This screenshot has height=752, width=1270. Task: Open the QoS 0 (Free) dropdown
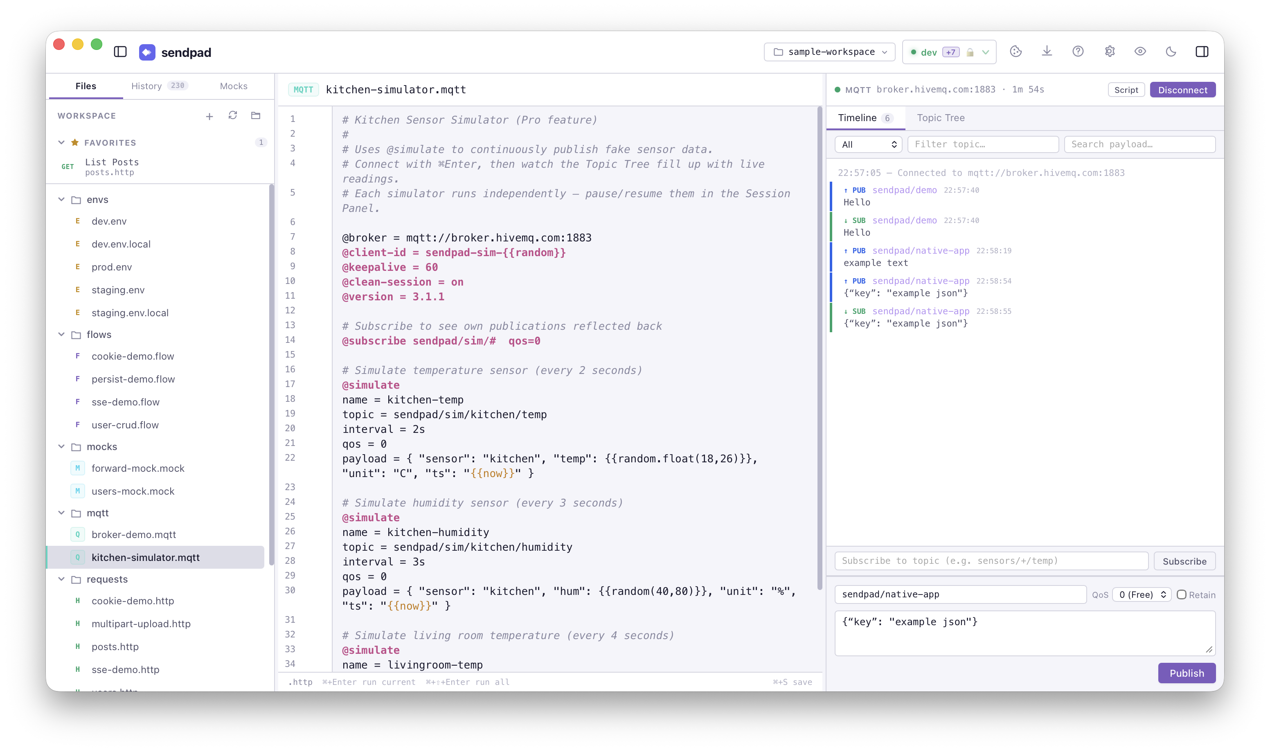[1142, 594]
